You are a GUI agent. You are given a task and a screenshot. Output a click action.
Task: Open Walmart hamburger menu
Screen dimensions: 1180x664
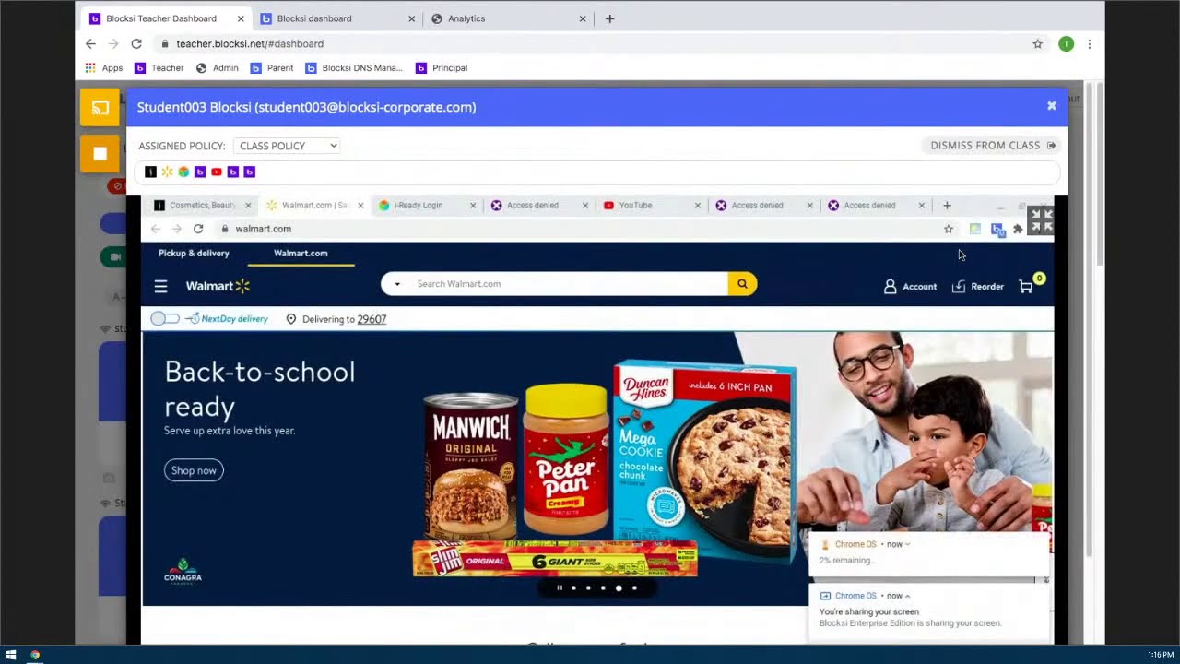tap(160, 287)
